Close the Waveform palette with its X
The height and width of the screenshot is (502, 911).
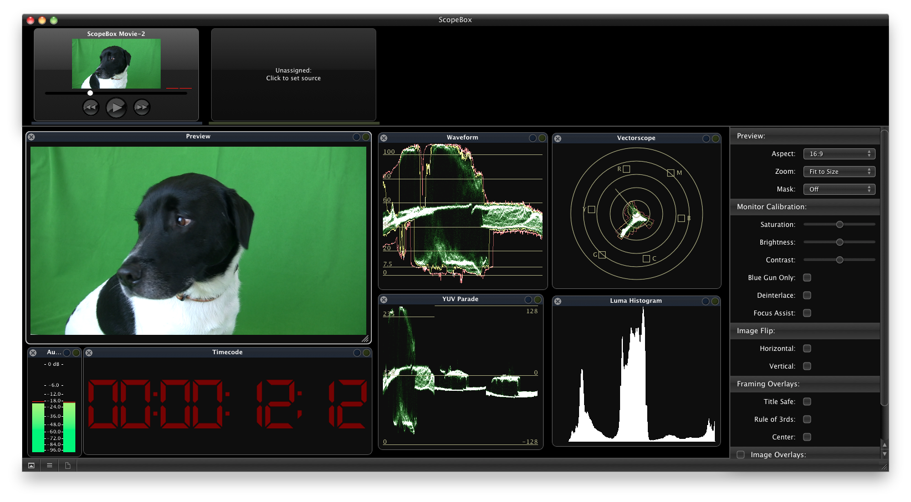(384, 138)
